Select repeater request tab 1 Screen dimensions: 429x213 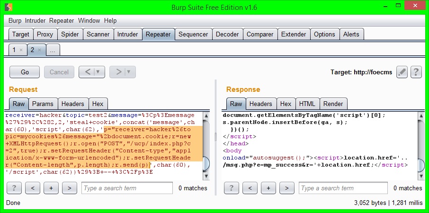14,50
